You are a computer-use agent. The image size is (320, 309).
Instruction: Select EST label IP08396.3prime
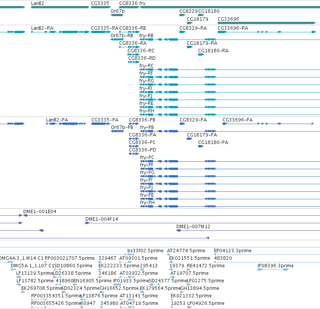point(276,265)
